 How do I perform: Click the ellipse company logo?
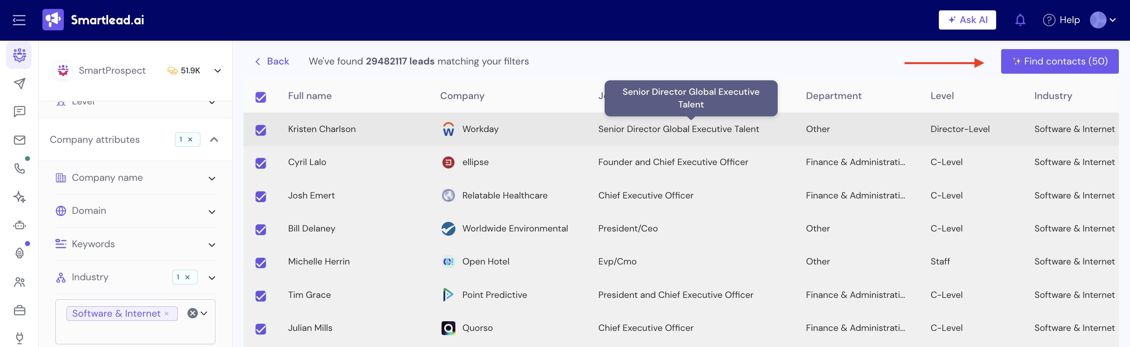tap(448, 162)
